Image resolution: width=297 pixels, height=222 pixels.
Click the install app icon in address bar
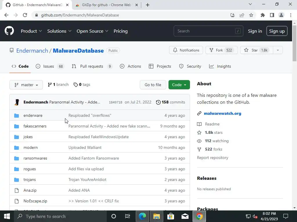point(233,15)
